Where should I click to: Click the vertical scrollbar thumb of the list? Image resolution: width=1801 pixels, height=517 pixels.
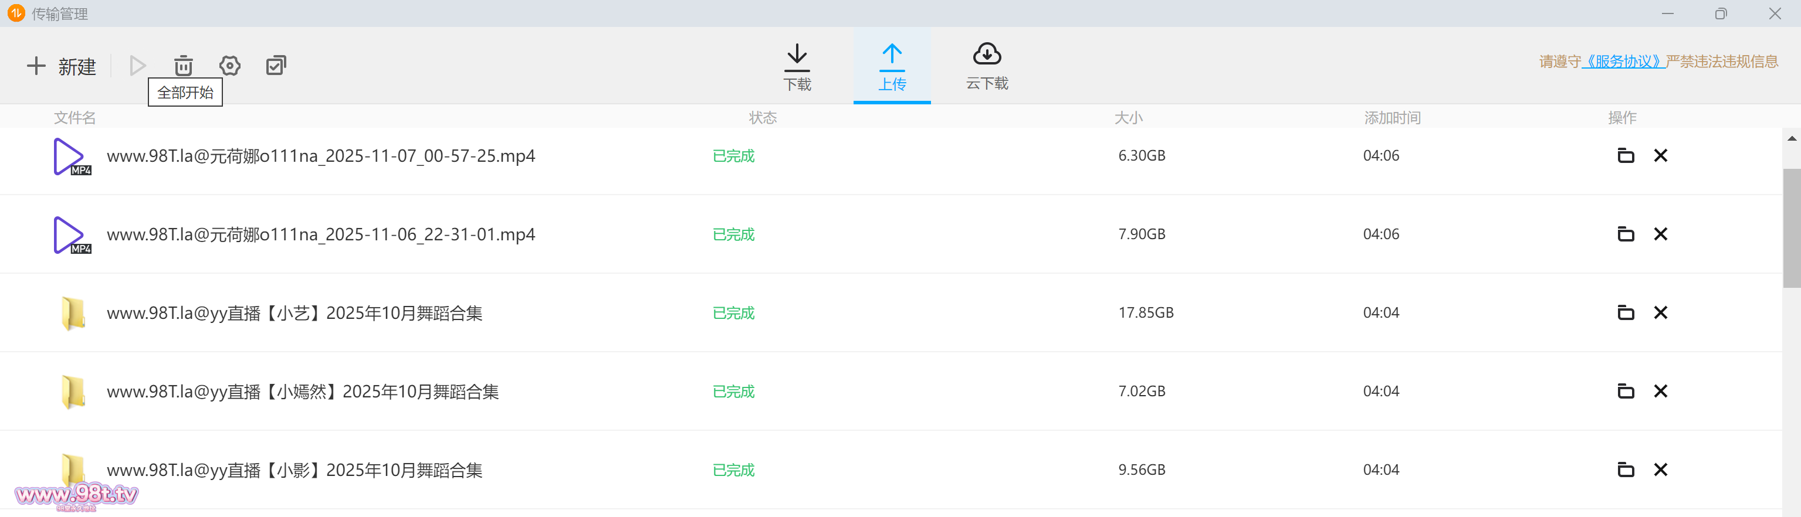pos(1791,227)
